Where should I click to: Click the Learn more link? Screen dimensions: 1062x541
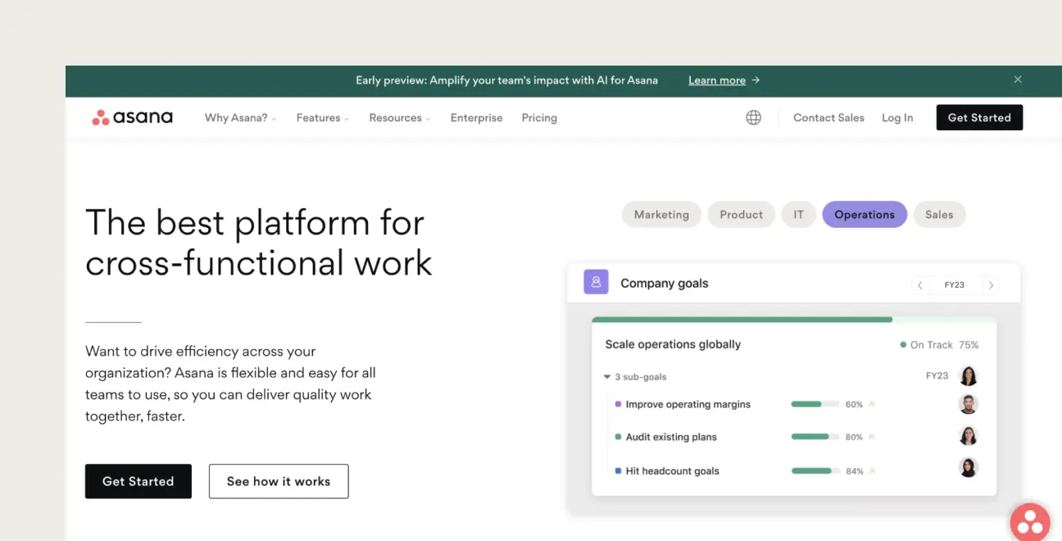[717, 80]
